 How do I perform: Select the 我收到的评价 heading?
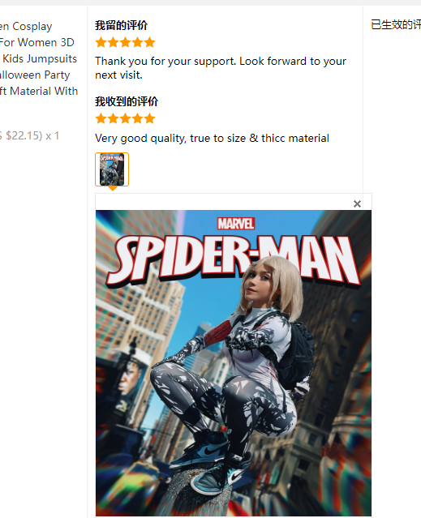127,101
